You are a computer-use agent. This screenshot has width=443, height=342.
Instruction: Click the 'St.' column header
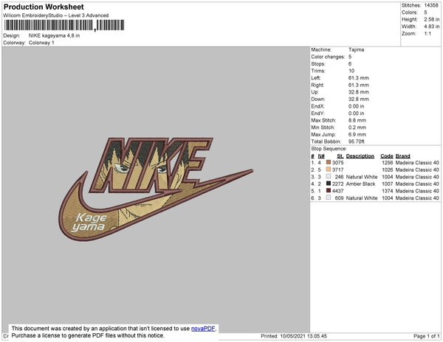click(340, 156)
